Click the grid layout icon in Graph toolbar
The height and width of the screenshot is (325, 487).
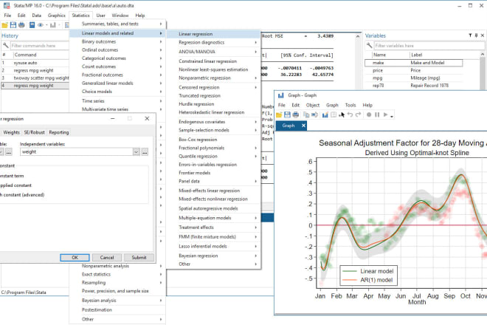[x=334, y=114]
